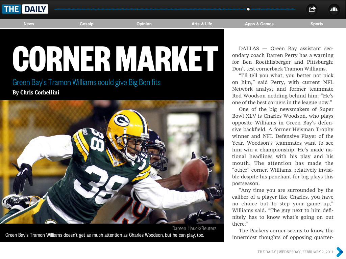Click the quote "I'll tell you what"
The width and height of the screenshot is (346, 259).
pyautogui.click(x=283, y=89)
